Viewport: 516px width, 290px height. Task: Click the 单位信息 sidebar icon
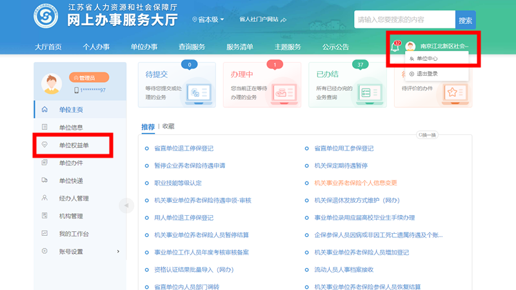45,127
